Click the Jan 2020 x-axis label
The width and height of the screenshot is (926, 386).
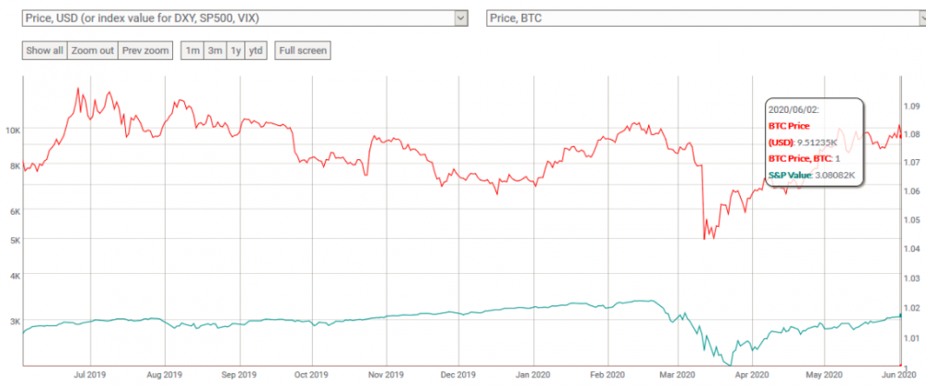(532, 375)
